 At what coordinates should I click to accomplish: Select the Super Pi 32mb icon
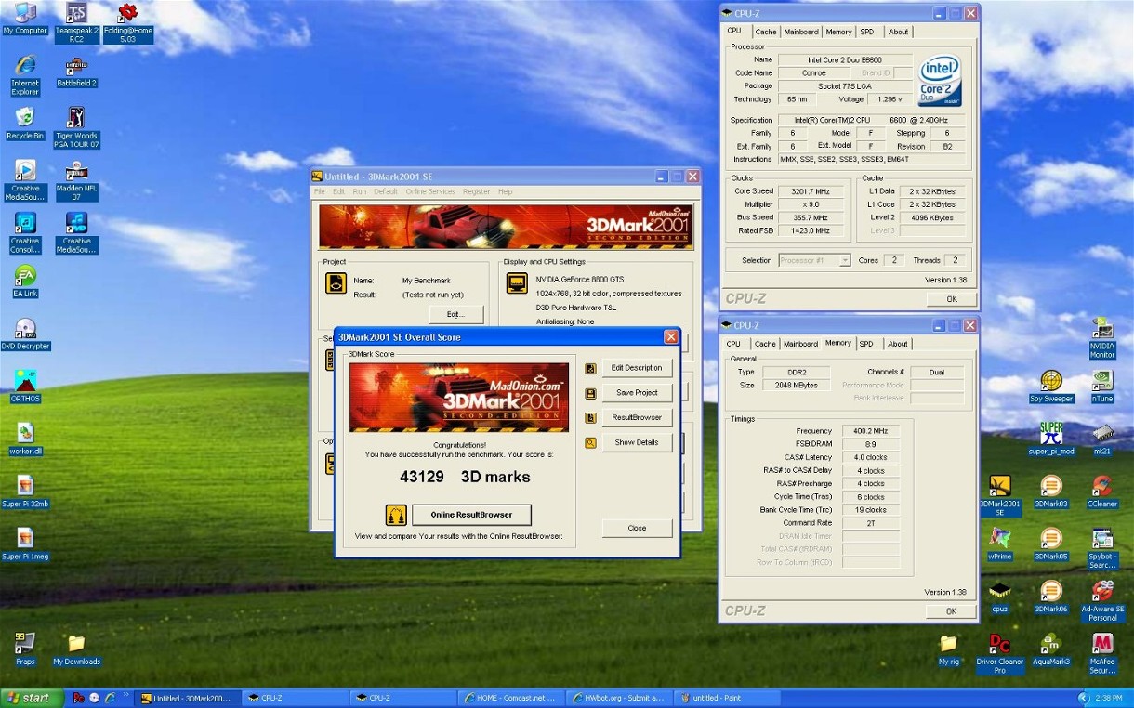point(25,492)
